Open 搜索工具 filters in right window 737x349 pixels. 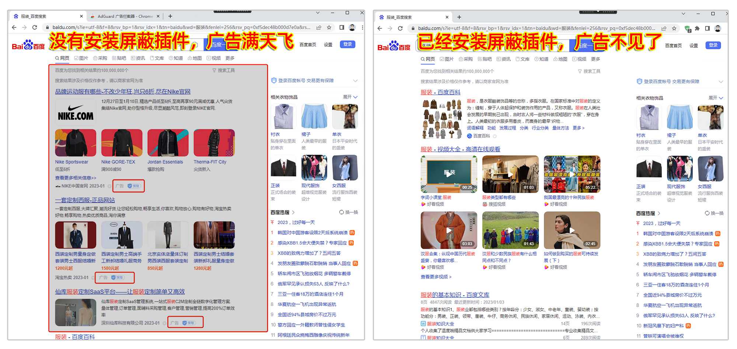coord(589,71)
